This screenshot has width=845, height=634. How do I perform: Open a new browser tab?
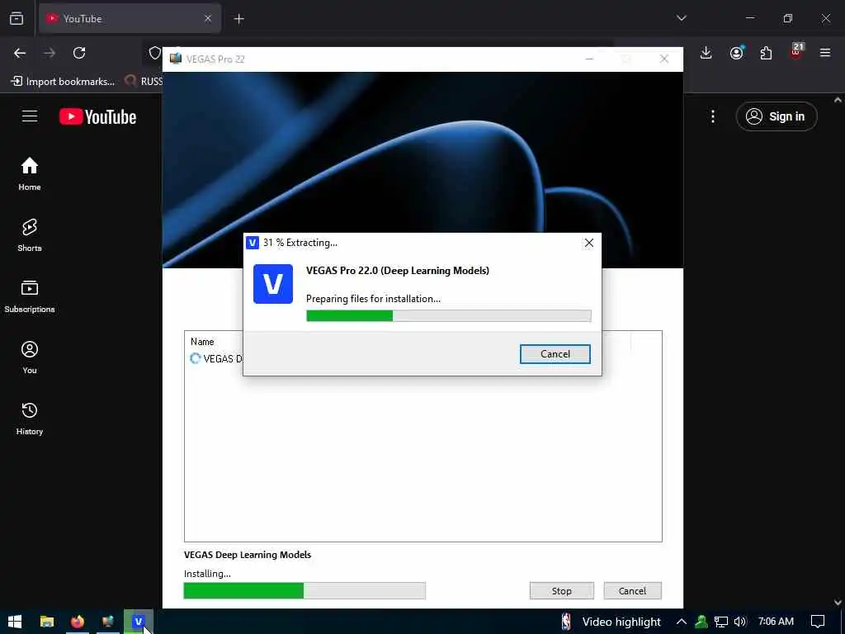pos(238,19)
